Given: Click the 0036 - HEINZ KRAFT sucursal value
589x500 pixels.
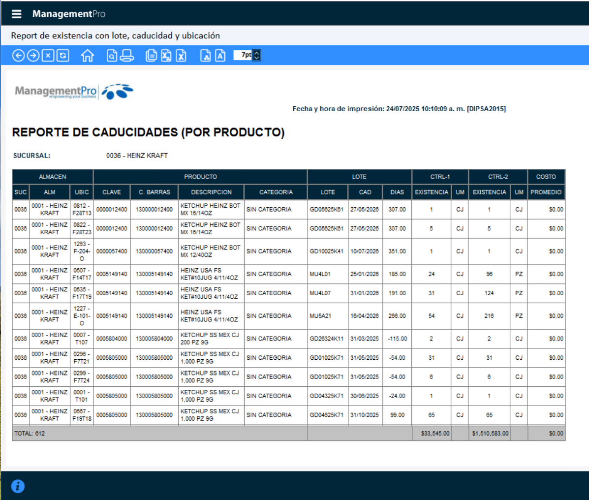Looking at the screenshot, I should click(x=137, y=156).
